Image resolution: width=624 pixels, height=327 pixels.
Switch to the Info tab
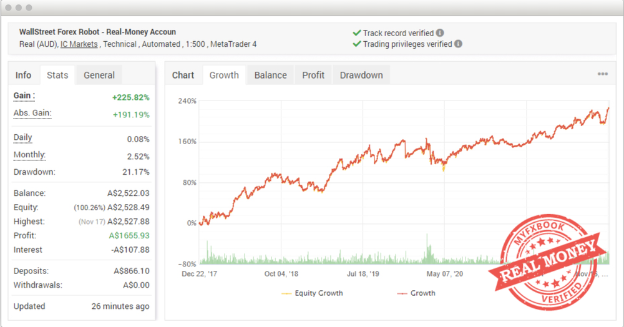[23, 76]
